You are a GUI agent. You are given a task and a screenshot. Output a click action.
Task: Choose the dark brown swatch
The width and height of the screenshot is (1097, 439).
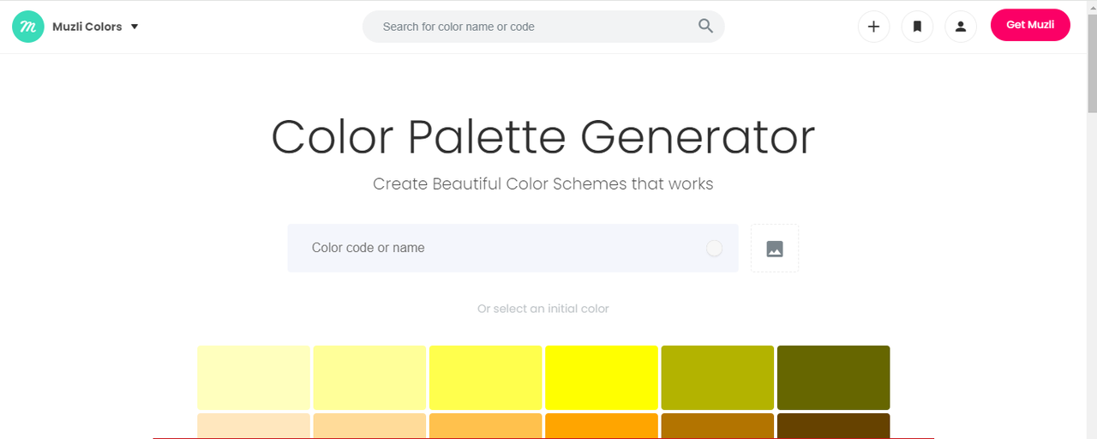(x=833, y=426)
